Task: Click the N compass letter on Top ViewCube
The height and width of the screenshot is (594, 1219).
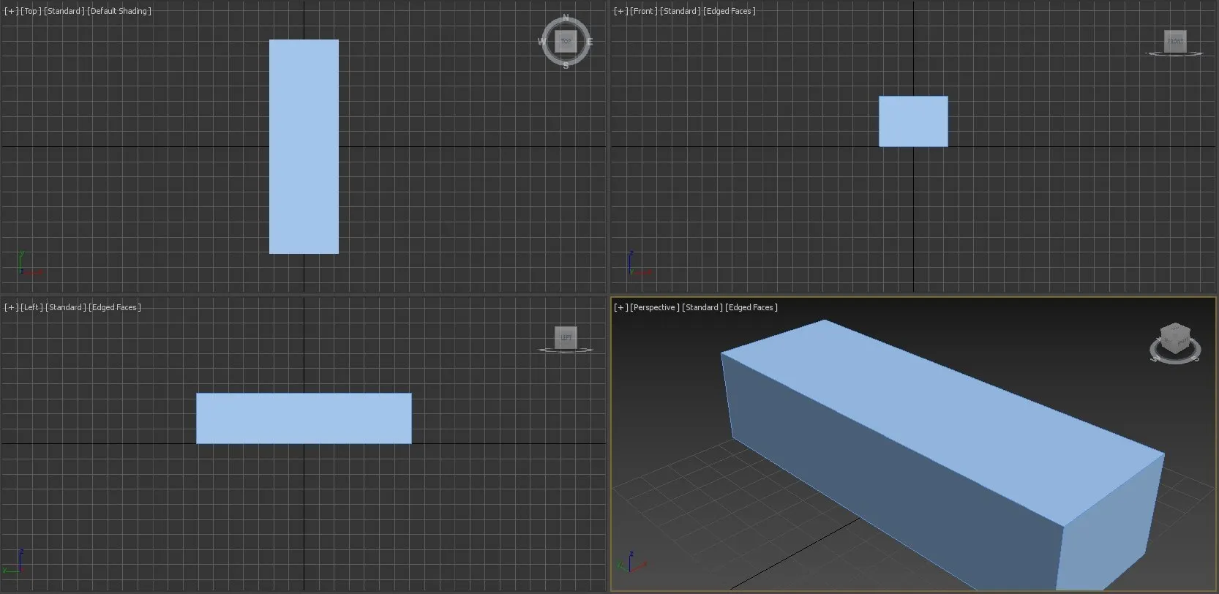Action: [x=566, y=18]
